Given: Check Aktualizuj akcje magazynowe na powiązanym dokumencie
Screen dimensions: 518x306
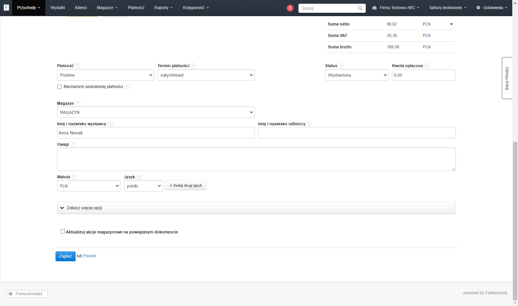Looking at the screenshot, I should pos(63,231).
